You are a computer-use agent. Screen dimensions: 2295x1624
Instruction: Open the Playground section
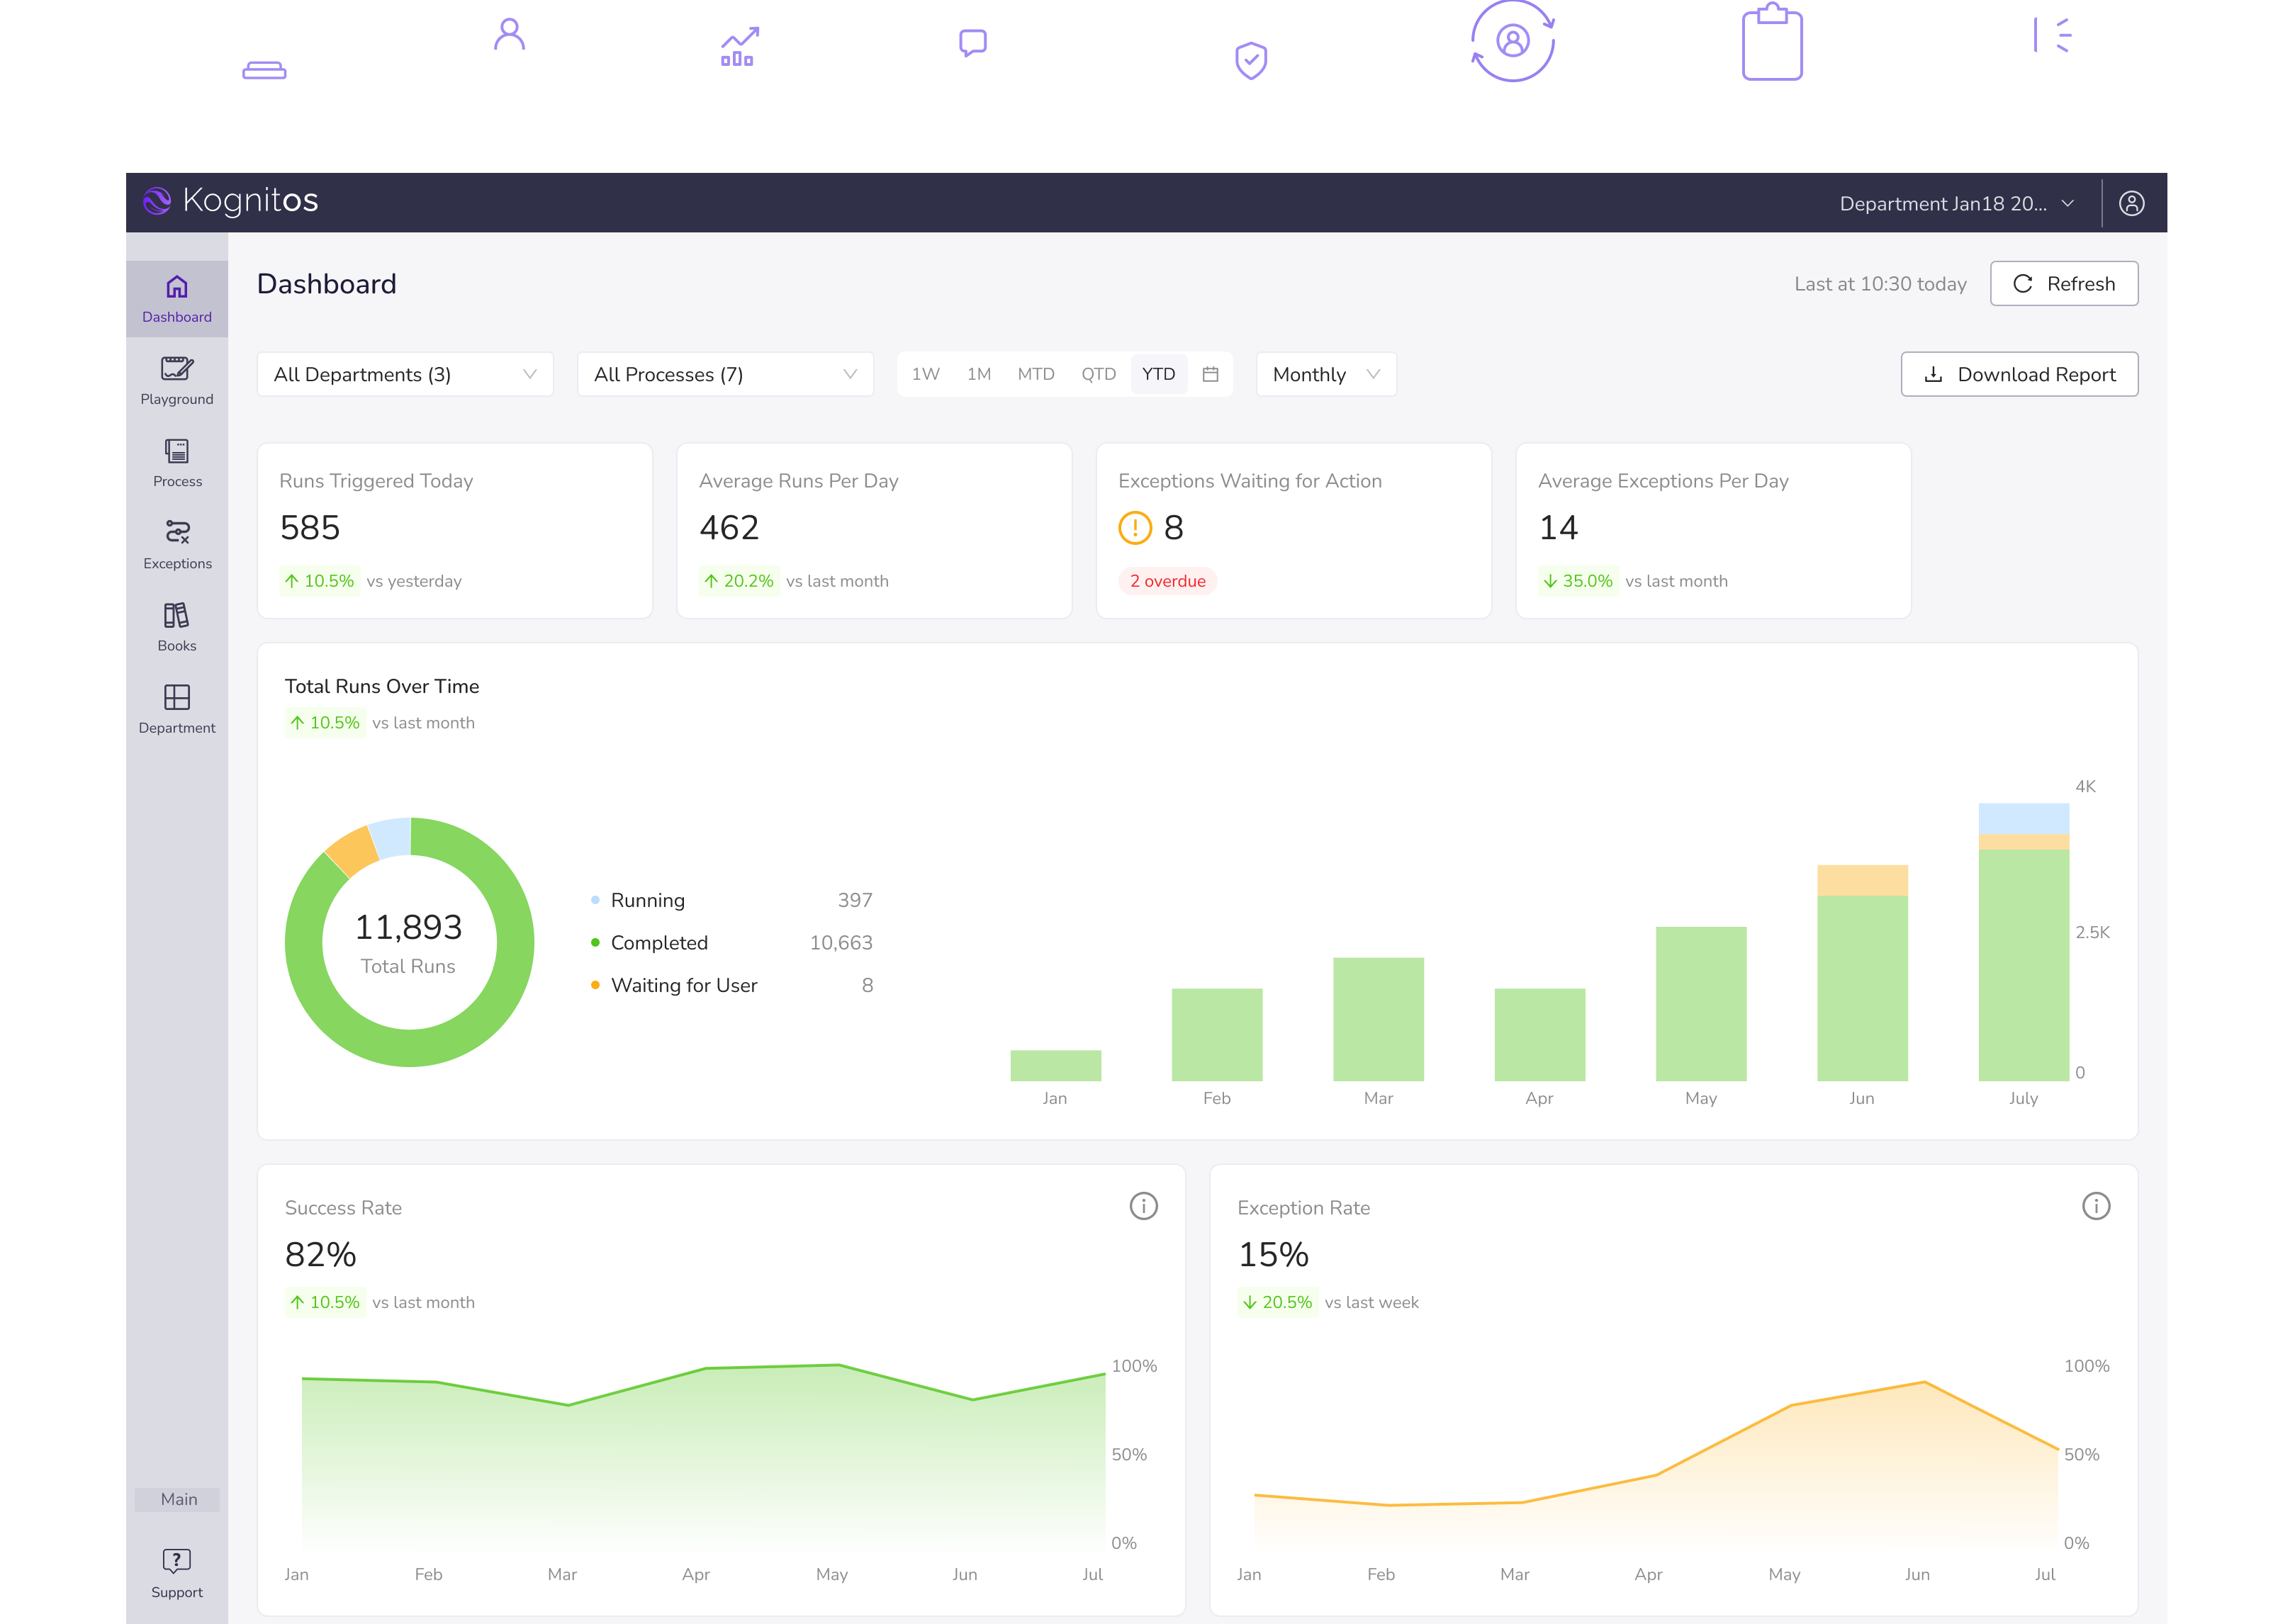click(x=176, y=378)
